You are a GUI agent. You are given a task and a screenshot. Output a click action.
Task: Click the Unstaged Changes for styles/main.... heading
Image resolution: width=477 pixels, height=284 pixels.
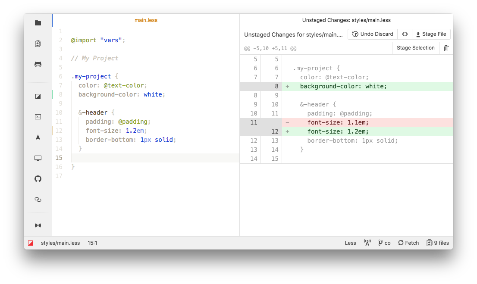click(x=293, y=34)
